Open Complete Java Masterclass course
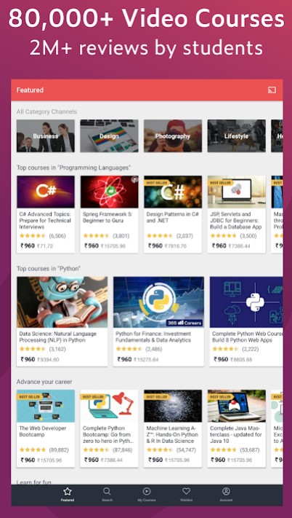Screen dimensions: 292x518 click(x=236, y=428)
